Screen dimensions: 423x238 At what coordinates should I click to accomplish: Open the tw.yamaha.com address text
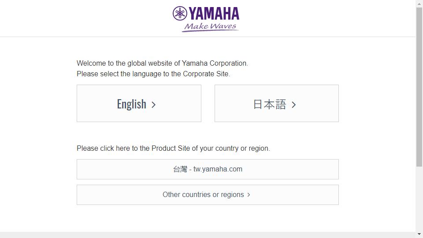pos(218,169)
